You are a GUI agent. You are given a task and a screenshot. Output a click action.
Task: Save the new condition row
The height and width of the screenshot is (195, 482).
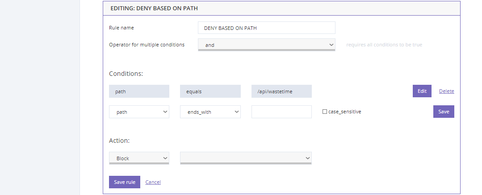444,112
